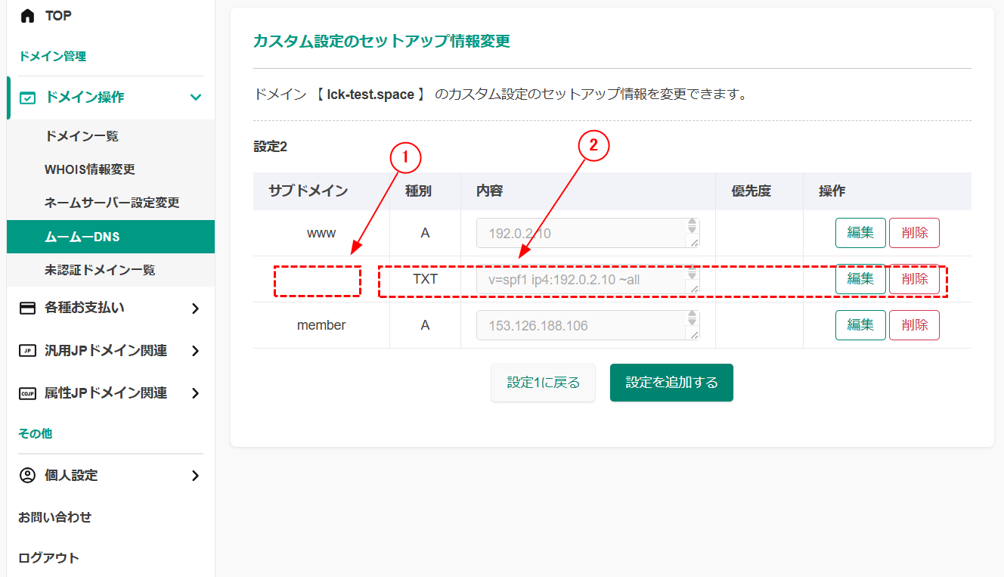Expand the 汎用JPドメイン関連 chevron
This screenshot has width=1004, height=577.
[x=196, y=351]
